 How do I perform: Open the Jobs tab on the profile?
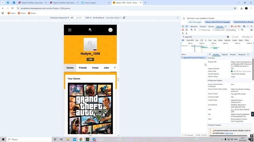pos(106,68)
